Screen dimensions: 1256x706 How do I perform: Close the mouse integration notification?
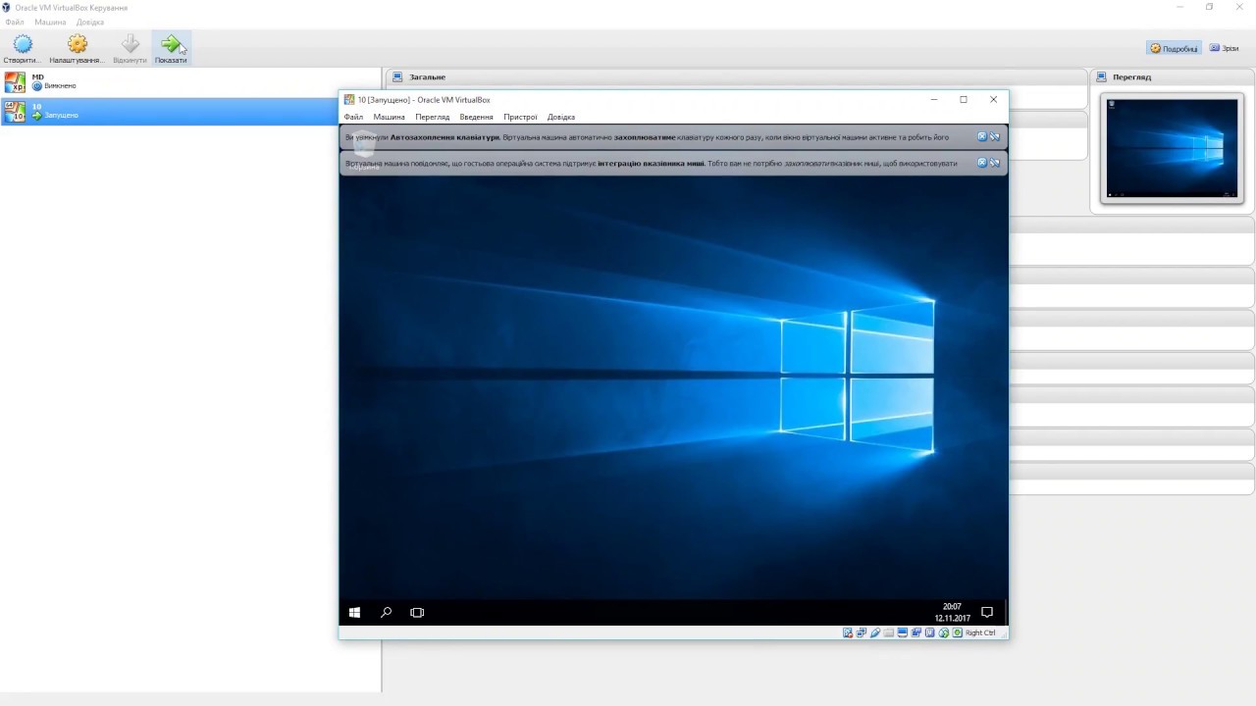pyautogui.click(x=982, y=163)
